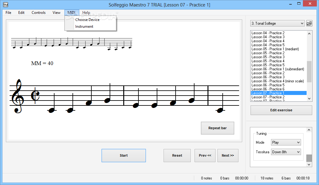Click the Start button

pyautogui.click(x=124, y=155)
